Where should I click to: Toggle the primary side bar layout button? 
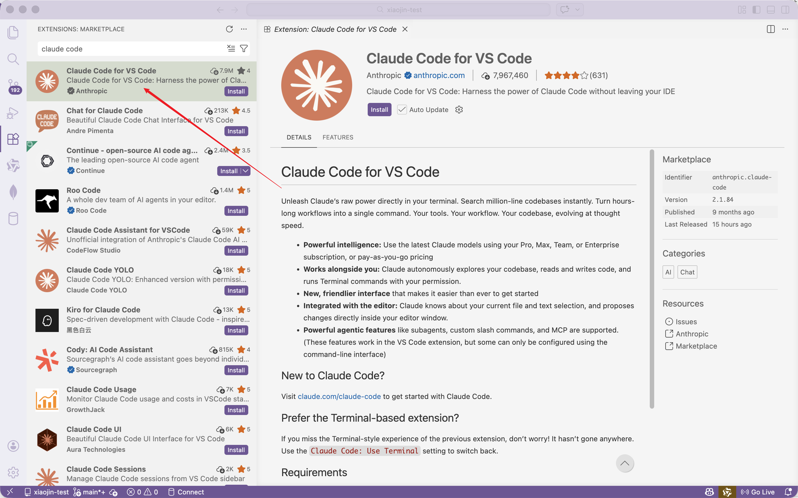(x=756, y=10)
